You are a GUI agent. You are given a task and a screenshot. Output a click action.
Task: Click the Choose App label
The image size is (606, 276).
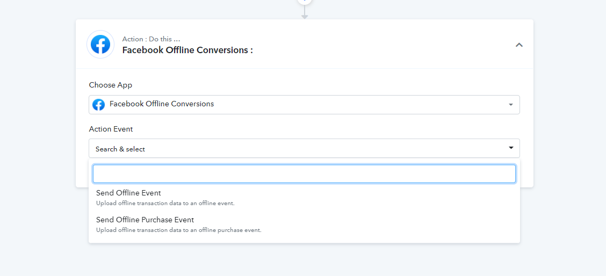[111, 85]
